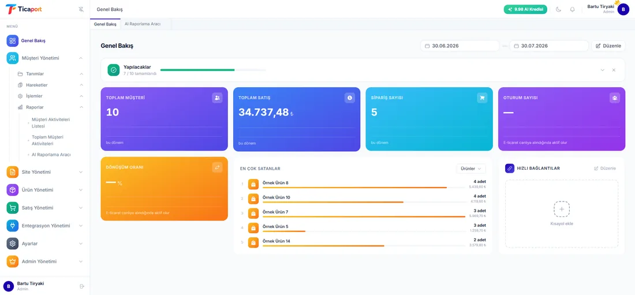Expand the Ayarlar menu chevron

pos(81,244)
